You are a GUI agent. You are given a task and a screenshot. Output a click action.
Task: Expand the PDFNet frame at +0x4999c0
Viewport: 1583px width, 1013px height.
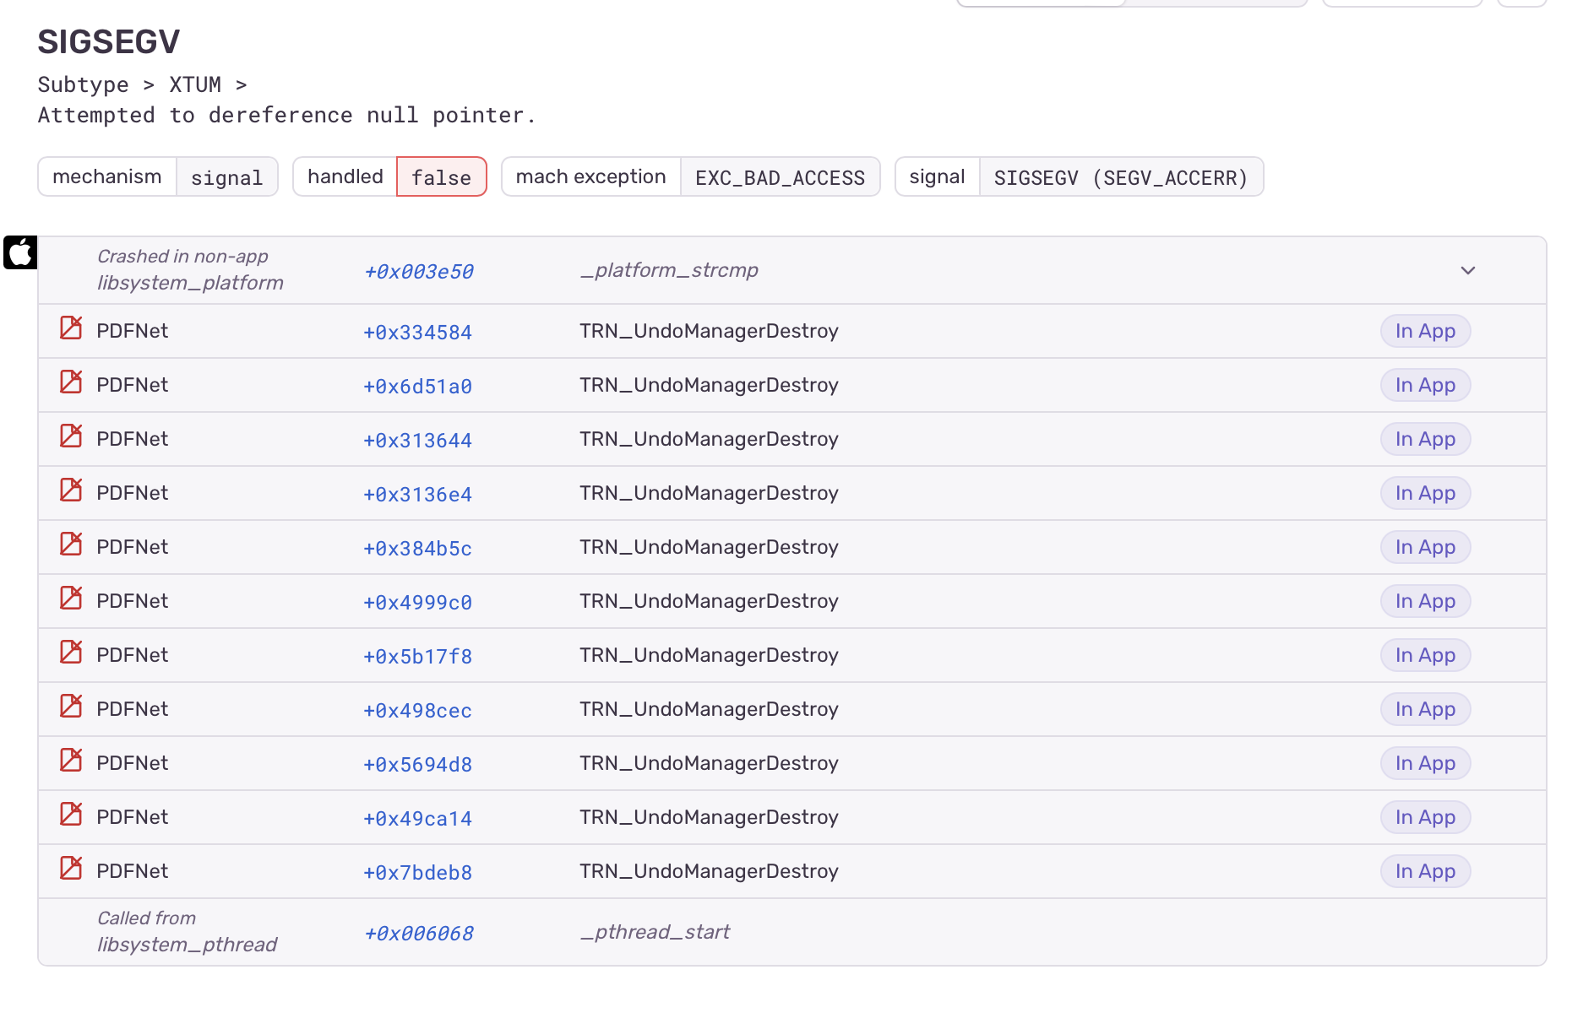click(792, 601)
